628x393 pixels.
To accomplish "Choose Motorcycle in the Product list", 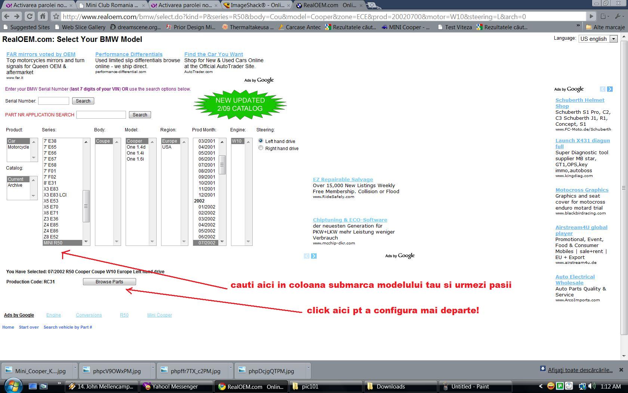I will point(19,147).
